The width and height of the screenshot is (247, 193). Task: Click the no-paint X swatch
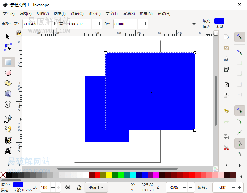[x=3, y=175]
